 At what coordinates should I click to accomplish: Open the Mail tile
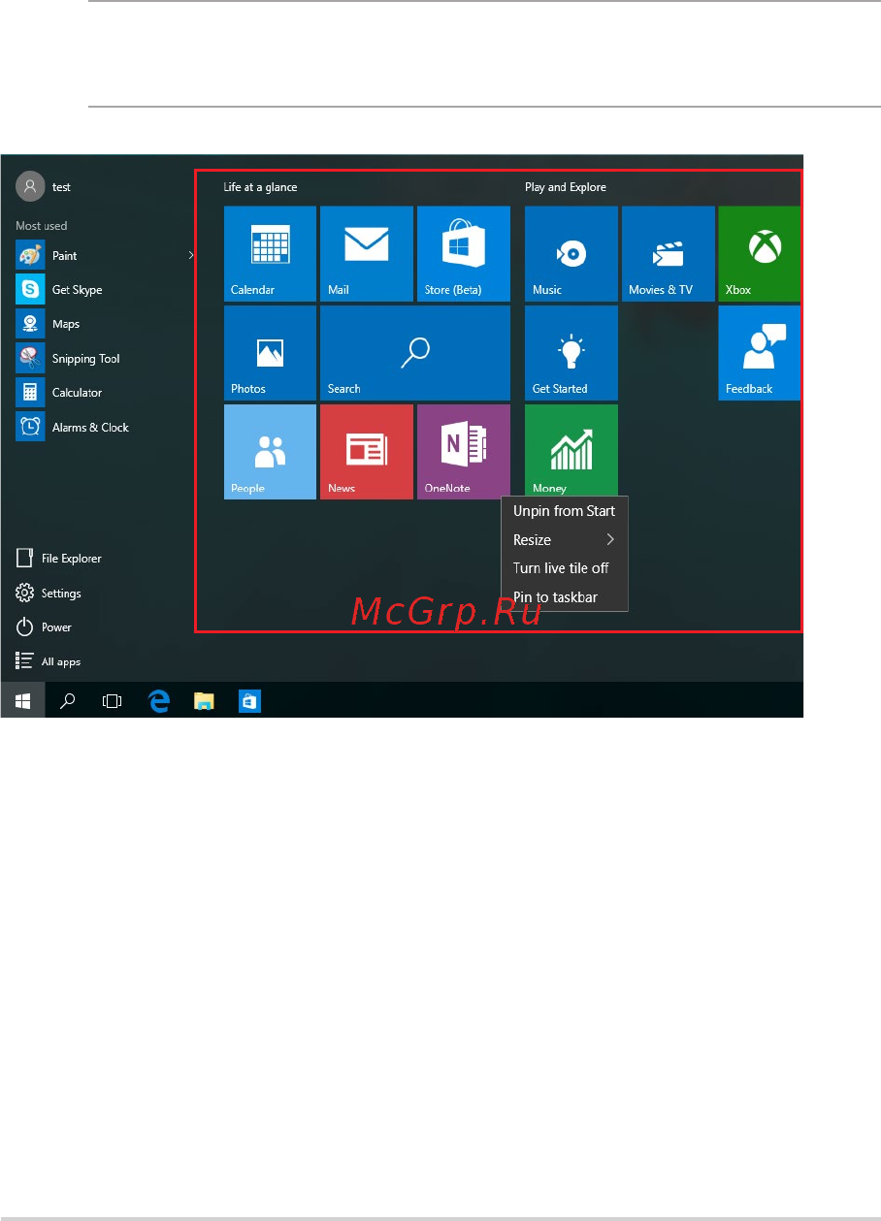click(x=367, y=253)
